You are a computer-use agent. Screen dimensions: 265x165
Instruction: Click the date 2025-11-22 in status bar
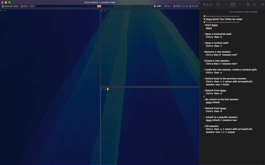181,6
